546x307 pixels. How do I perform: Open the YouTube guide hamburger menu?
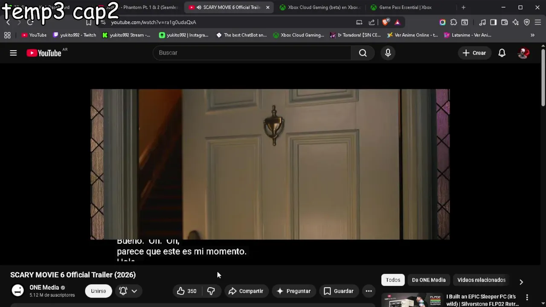tap(13, 53)
